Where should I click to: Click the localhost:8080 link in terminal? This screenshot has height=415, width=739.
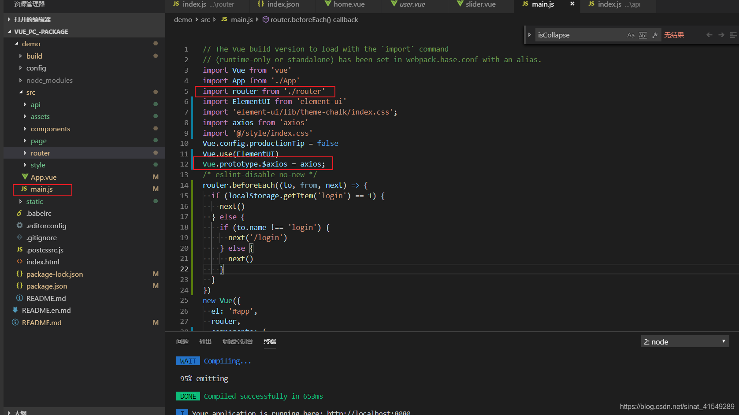click(369, 413)
